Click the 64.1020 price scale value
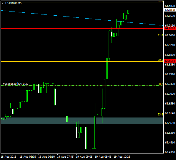 pyautogui.click(x=170, y=6)
